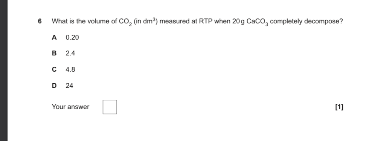Select option letter C

pyautogui.click(x=54, y=69)
